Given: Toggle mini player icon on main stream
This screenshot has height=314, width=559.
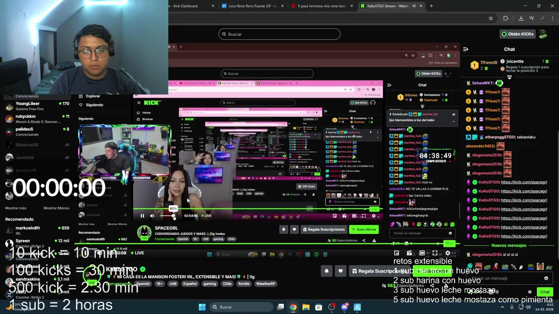Looking at the screenshot, I should [397, 253].
